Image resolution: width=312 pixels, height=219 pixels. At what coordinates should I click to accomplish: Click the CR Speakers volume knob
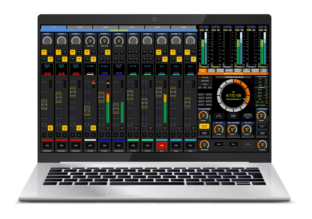point(261,115)
